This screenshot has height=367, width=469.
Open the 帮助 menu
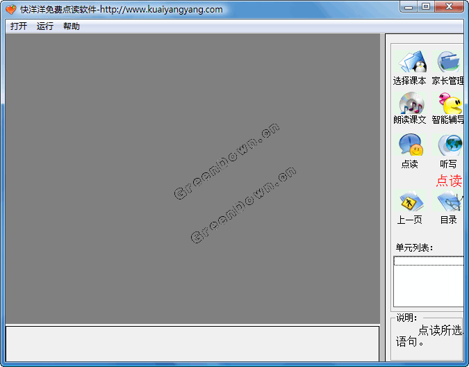(71, 26)
